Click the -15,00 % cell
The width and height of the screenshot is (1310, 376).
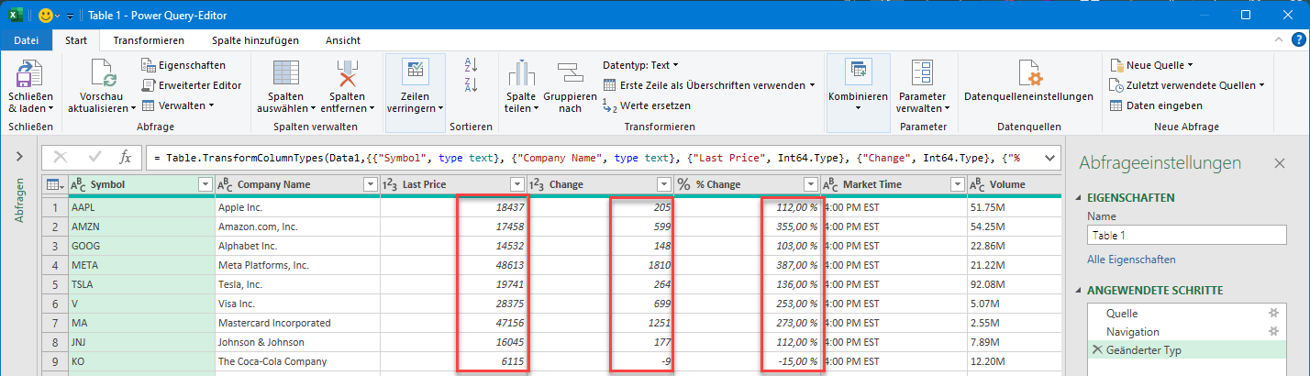pos(748,361)
